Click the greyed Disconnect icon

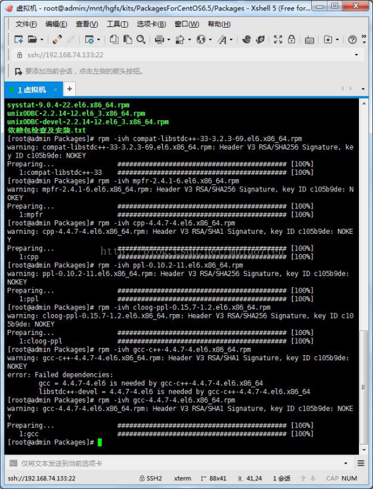point(70,40)
